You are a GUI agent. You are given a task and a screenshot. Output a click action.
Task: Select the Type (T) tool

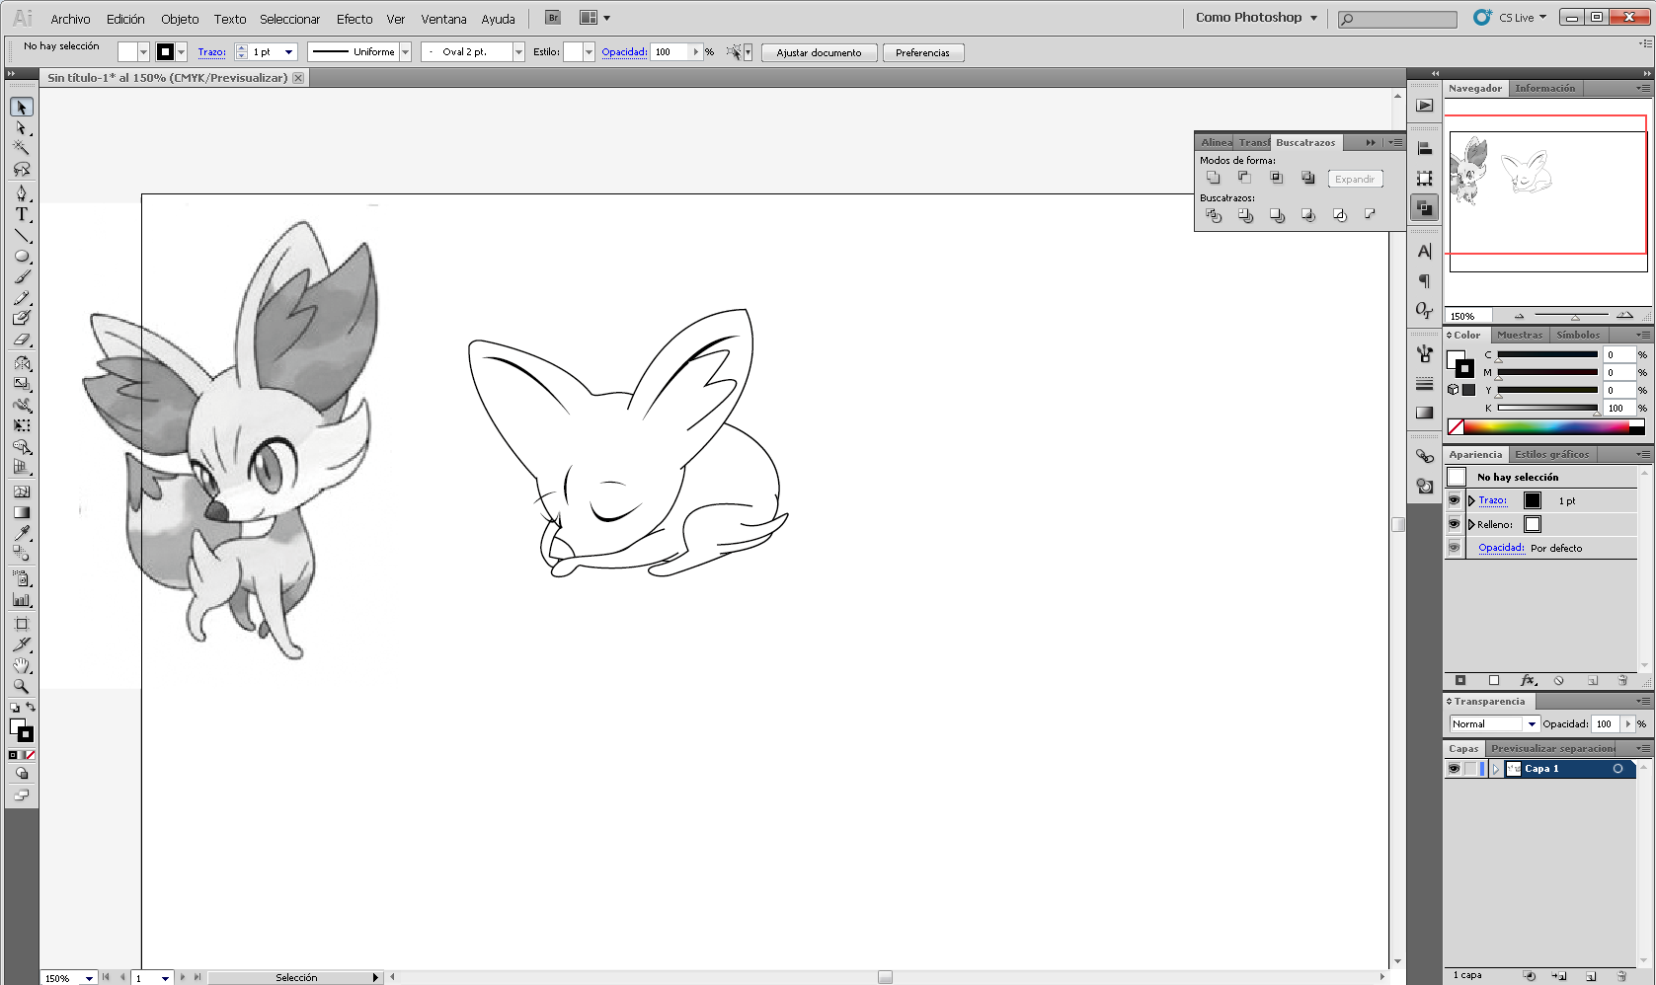pos(21,214)
